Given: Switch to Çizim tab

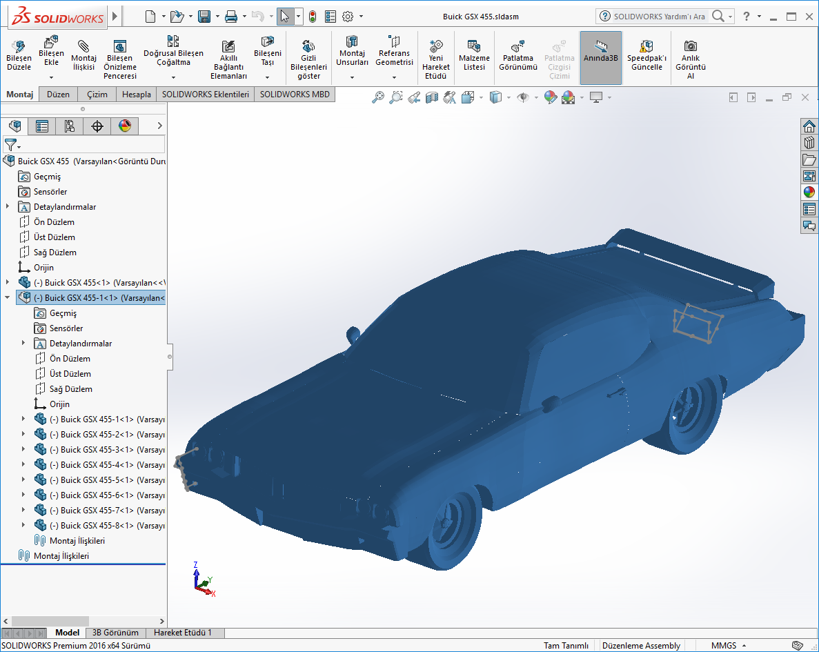Looking at the screenshot, I should click(97, 95).
